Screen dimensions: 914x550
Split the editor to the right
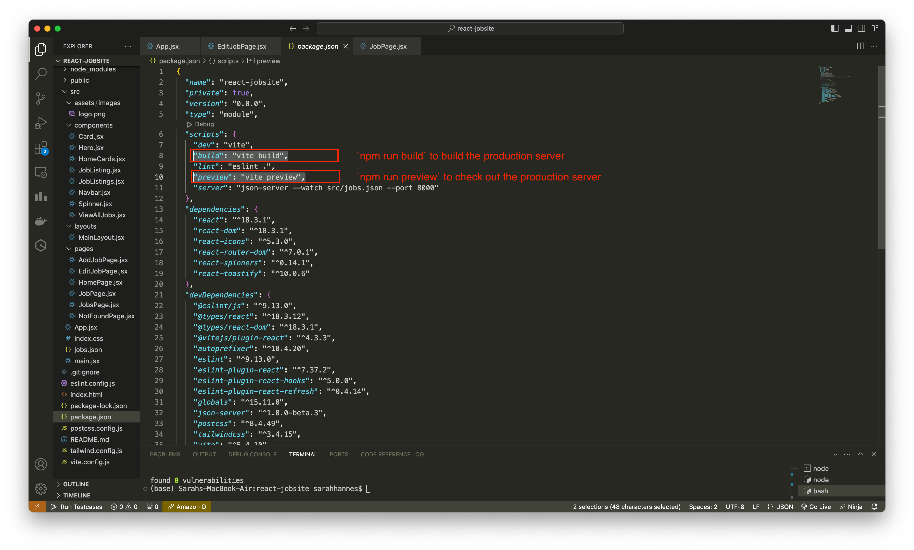click(x=861, y=46)
